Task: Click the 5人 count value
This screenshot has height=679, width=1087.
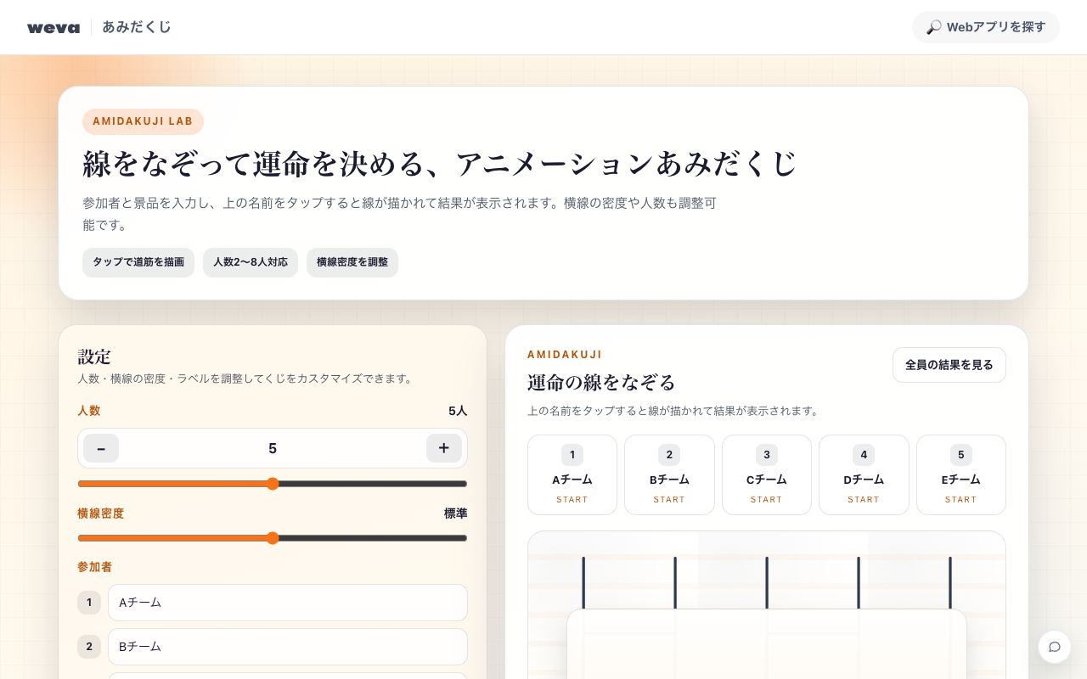Action: point(458,411)
